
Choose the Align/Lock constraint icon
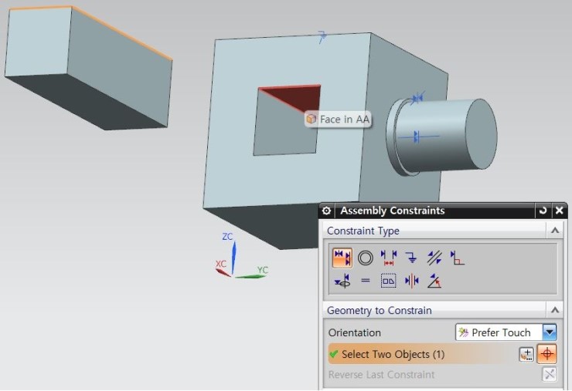coord(388,281)
